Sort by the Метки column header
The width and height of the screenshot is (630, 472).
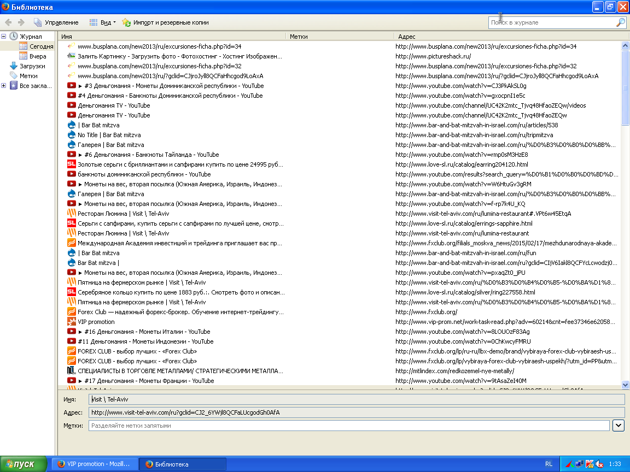click(x=340, y=37)
